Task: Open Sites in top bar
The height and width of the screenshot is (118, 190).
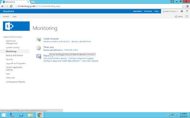Action: pyautogui.click(x=156, y=11)
